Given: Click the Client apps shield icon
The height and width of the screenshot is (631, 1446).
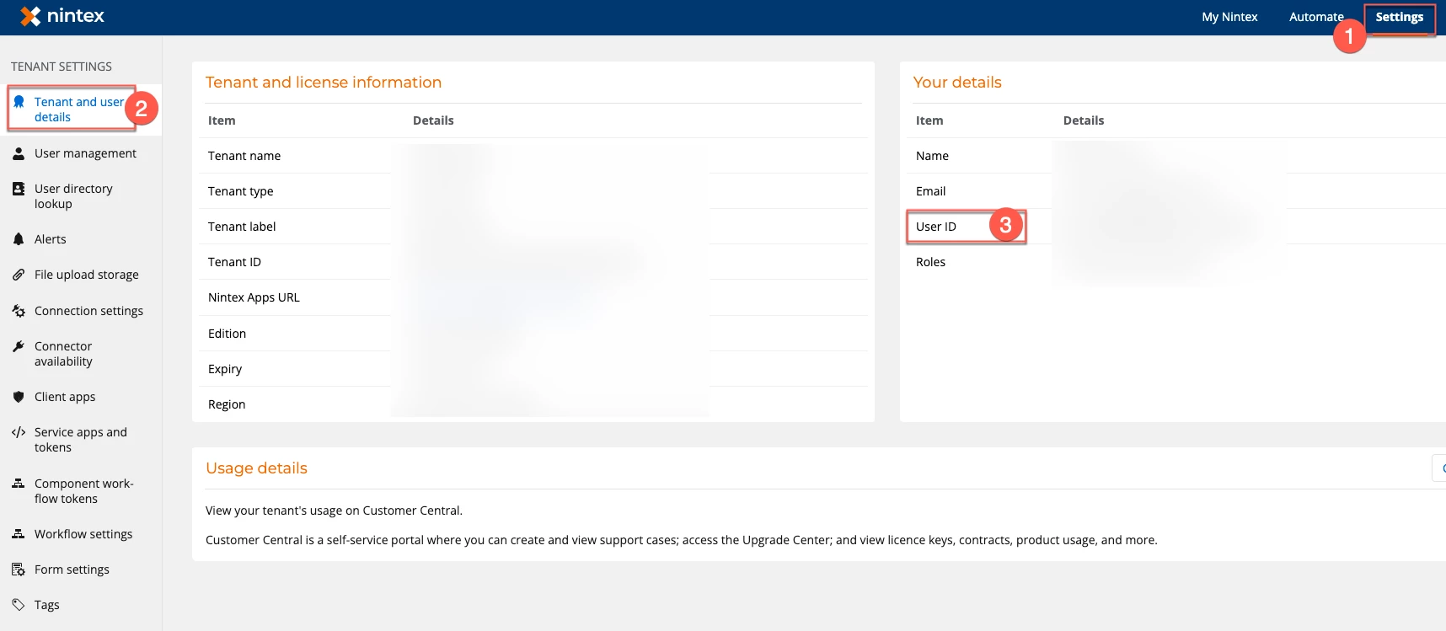Looking at the screenshot, I should point(19,397).
